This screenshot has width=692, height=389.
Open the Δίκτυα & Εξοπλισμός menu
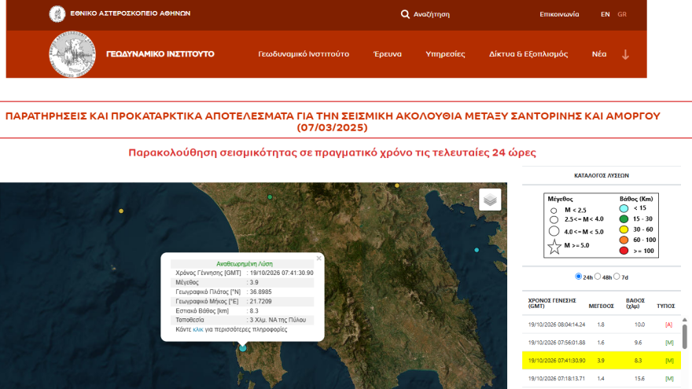click(x=528, y=53)
